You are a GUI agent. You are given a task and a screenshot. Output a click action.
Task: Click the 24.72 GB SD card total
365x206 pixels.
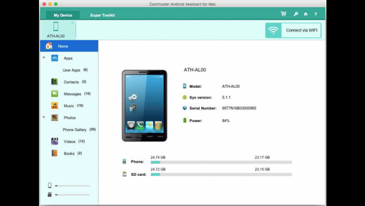pos(158,169)
